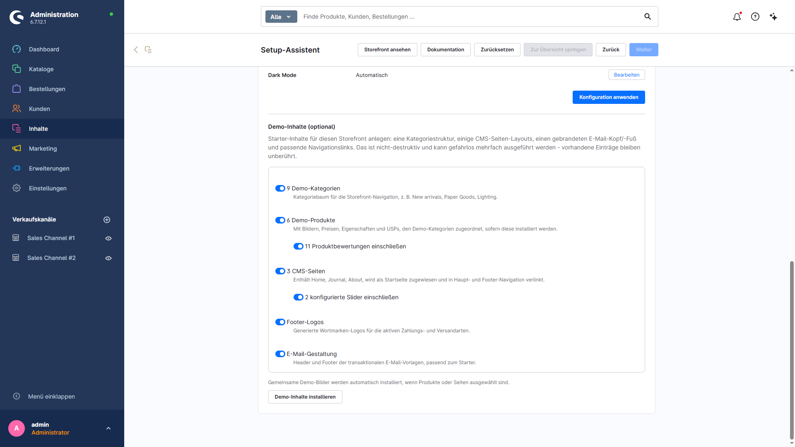Disable 2 konfigurierte Slider einschließen switch
Image resolution: width=795 pixels, height=447 pixels.
(x=299, y=297)
